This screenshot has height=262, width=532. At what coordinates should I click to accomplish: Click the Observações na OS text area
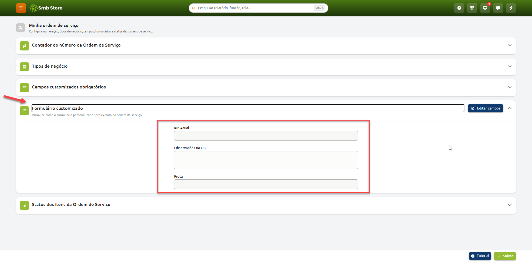(x=266, y=160)
